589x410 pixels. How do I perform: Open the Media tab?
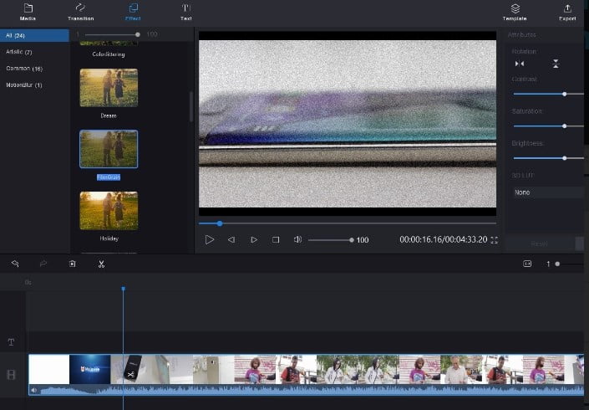pyautogui.click(x=28, y=12)
